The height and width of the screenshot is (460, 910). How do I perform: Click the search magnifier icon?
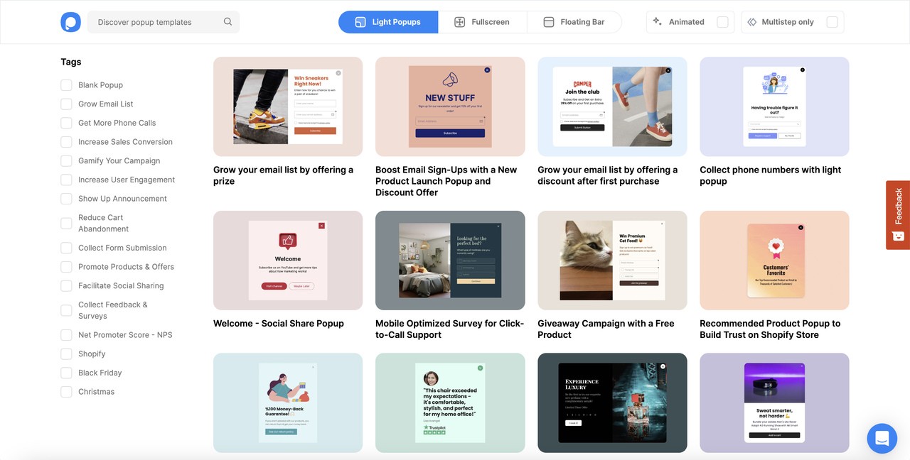227,22
